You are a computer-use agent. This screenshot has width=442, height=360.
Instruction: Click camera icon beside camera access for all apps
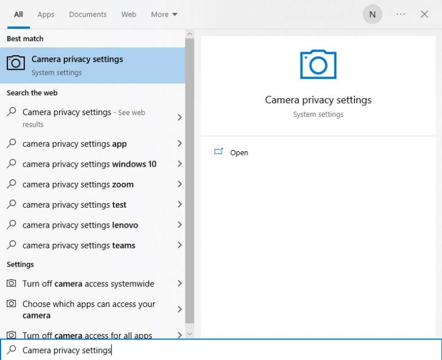tap(12, 335)
